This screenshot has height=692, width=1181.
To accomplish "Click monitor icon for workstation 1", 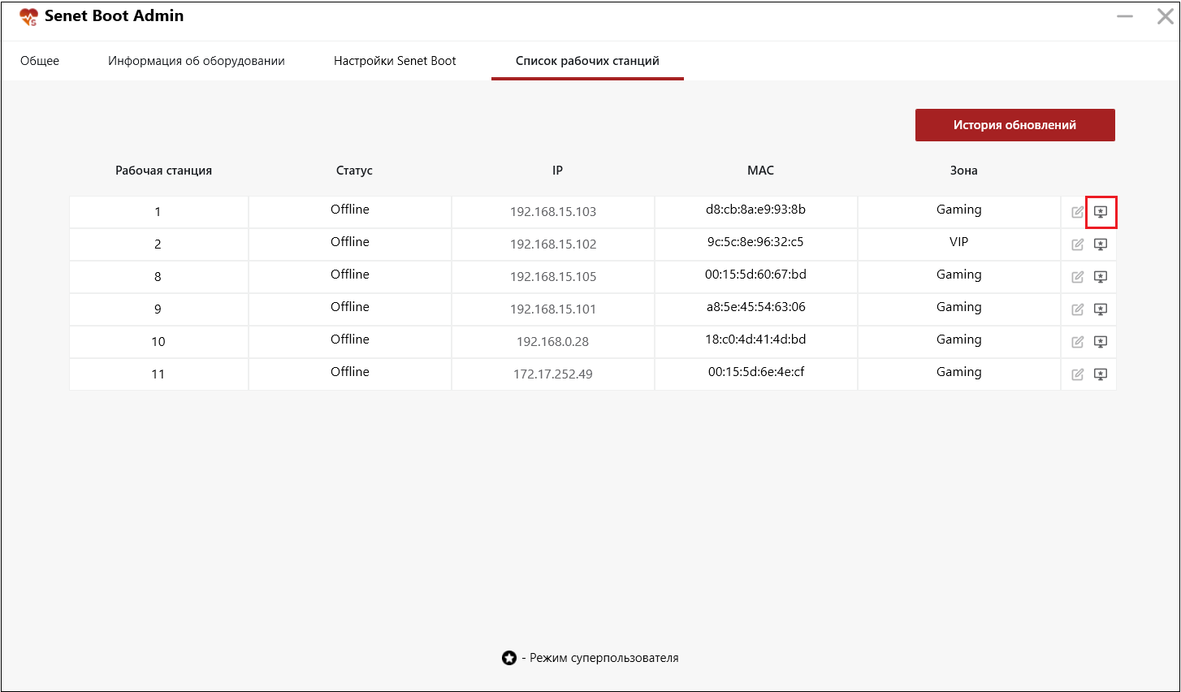I will tap(1101, 212).
